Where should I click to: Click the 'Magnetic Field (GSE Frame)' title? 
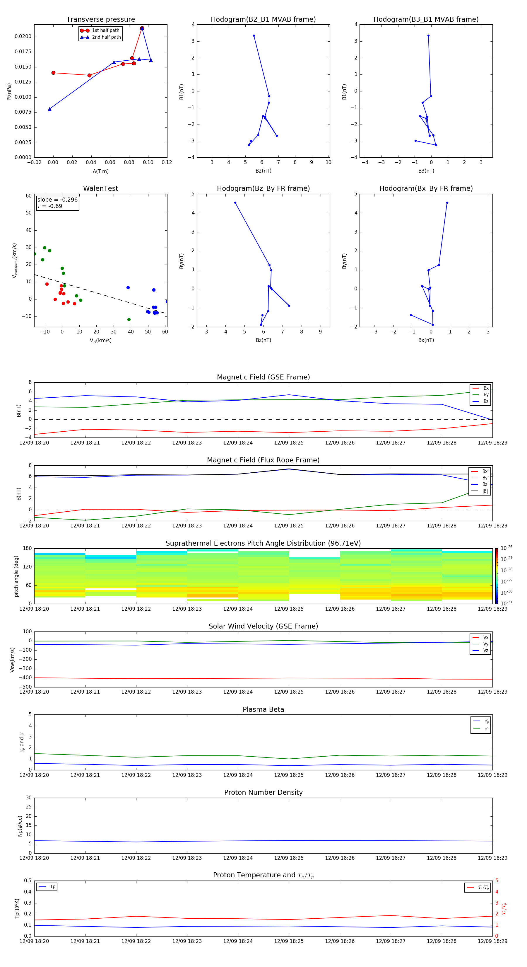point(263,377)
